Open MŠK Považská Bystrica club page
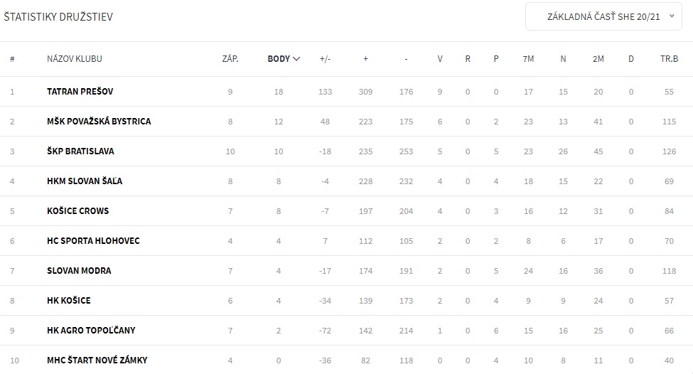Viewport: 693px width, 374px height. pos(99,122)
